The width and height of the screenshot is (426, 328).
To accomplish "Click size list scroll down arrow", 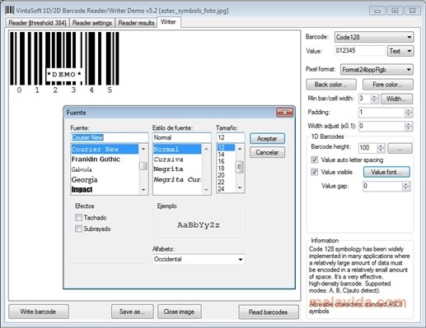I will coord(240,188).
